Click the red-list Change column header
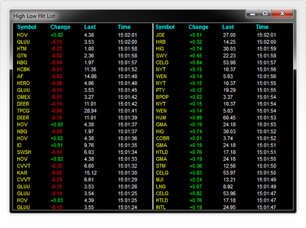The image size is (306, 228). tap(60, 27)
